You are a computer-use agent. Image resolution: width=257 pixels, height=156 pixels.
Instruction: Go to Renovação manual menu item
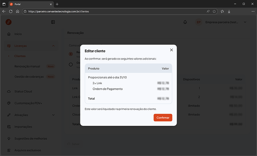pyautogui.click(x=27, y=66)
